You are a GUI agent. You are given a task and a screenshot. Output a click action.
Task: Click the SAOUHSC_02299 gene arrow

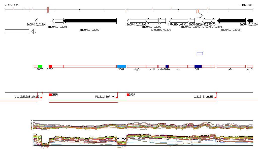(x=152, y=21)
